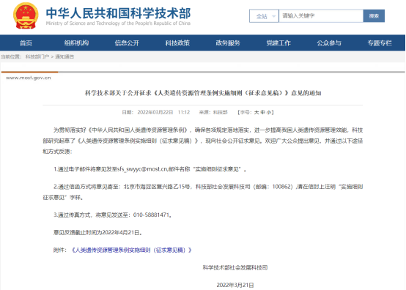Set font size to 大 (large)
The image size is (406, 290).
click(x=256, y=112)
